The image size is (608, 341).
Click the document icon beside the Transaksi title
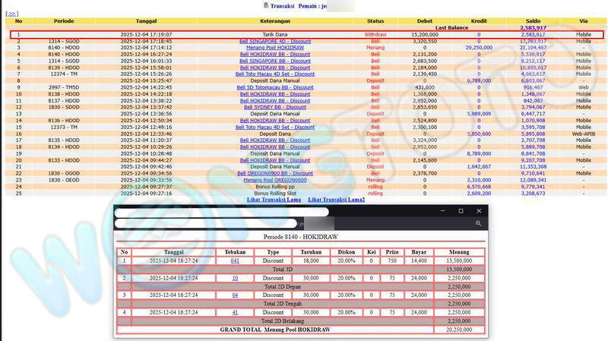[265, 5]
